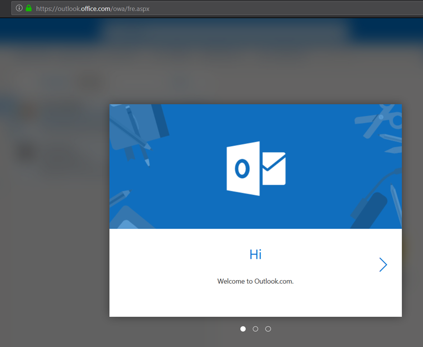The width and height of the screenshot is (423, 347).
Task: Go to the next welcome slide with the arrow
Action: pyautogui.click(x=383, y=264)
